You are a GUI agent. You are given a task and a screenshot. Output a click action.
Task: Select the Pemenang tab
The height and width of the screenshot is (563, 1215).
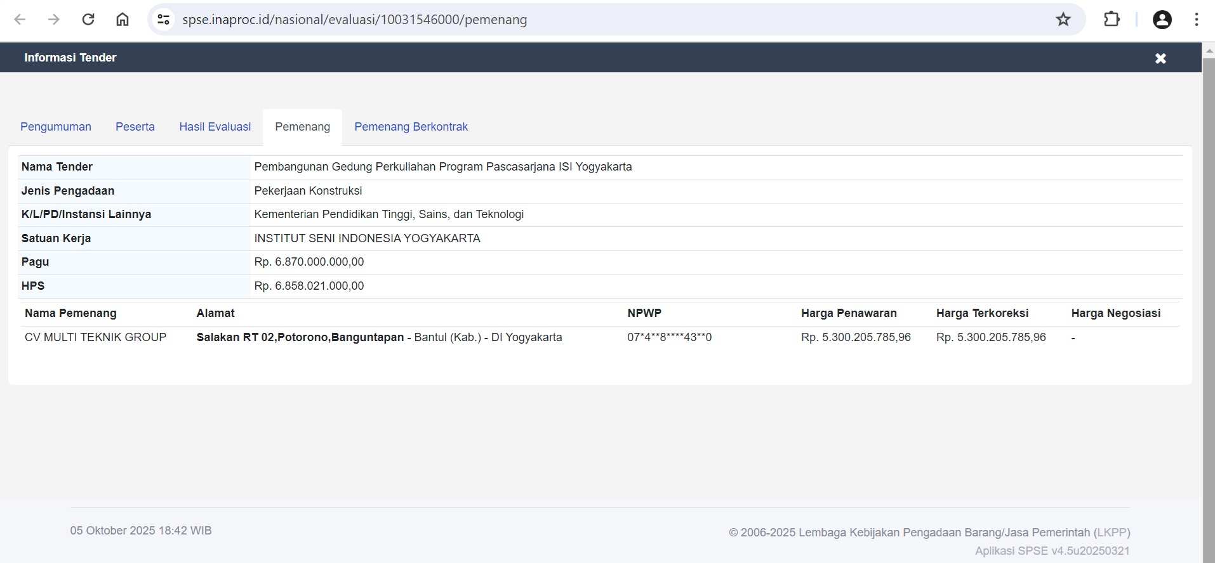[x=302, y=127]
